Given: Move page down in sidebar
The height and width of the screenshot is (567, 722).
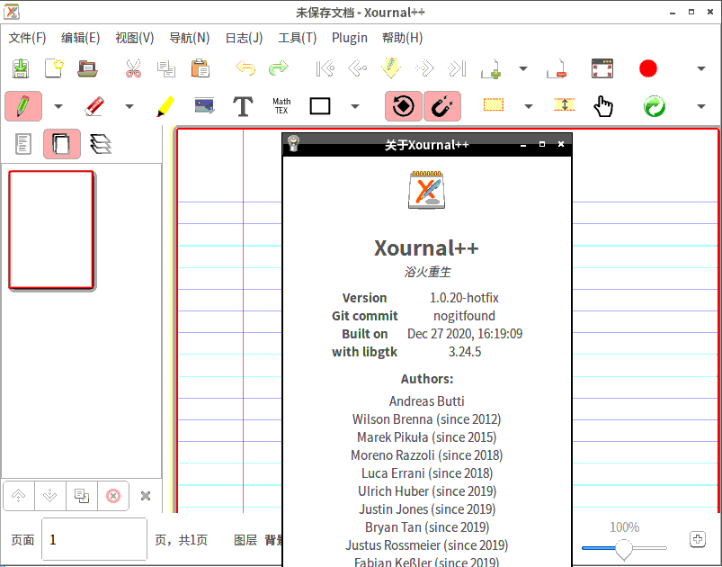Looking at the screenshot, I should pyautogui.click(x=49, y=496).
